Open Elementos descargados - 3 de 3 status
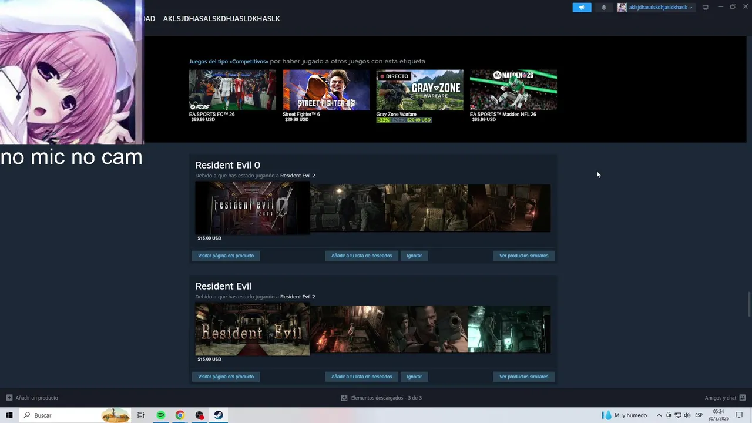The width and height of the screenshot is (752, 423). tap(387, 398)
